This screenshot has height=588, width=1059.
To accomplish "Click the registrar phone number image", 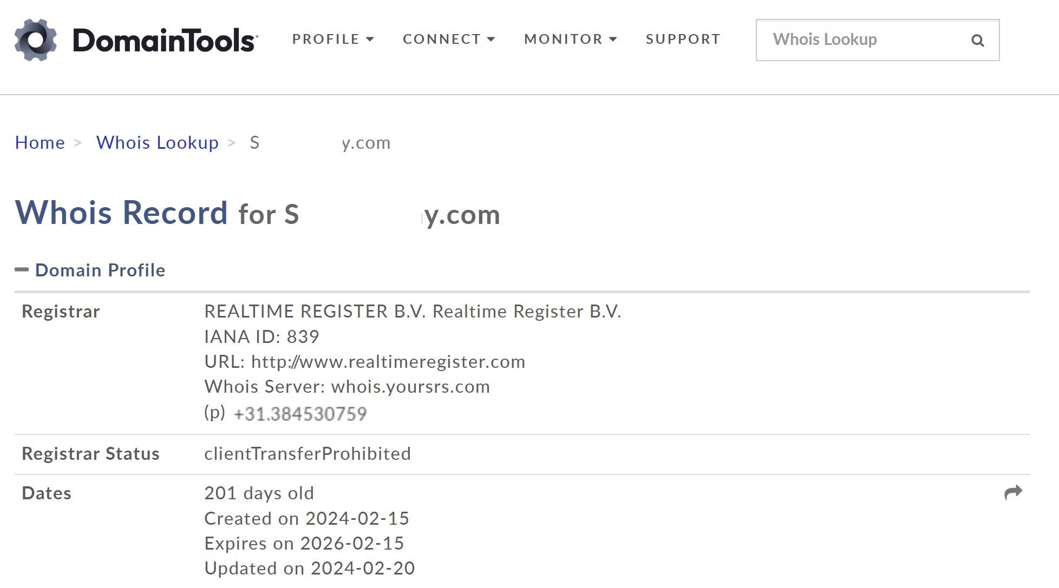I will (x=300, y=414).
